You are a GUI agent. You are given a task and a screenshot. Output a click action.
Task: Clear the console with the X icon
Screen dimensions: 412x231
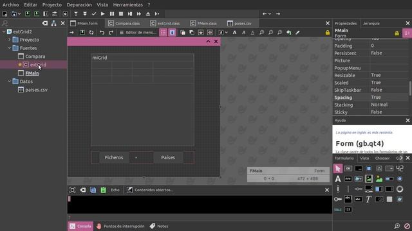click(x=83, y=190)
